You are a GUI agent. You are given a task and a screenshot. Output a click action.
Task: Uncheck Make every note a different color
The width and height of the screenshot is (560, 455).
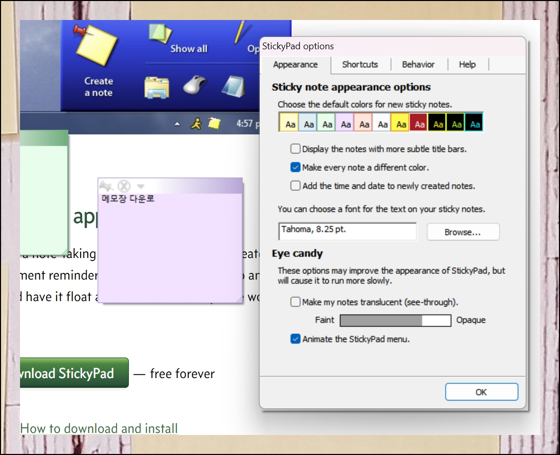295,167
